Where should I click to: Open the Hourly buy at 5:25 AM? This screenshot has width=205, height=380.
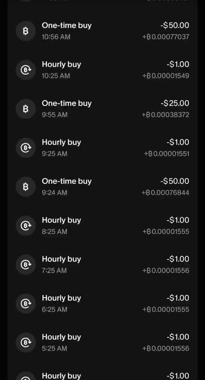click(x=102, y=343)
